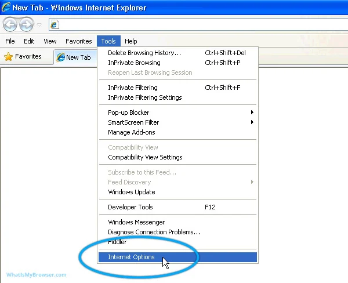Image resolution: width=348 pixels, height=283 pixels.
Task: Open the recent pages dropdown arrow
Action: point(39,24)
